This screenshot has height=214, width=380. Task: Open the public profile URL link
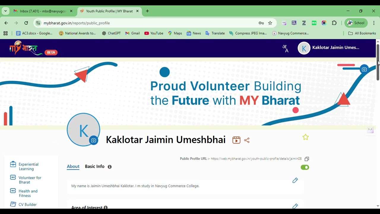[x=256, y=159]
